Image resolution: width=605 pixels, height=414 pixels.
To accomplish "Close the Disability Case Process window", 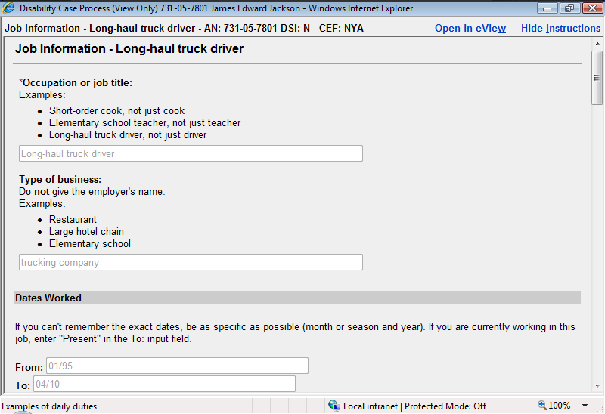I will pyautogui.click(x=589, y=8).
